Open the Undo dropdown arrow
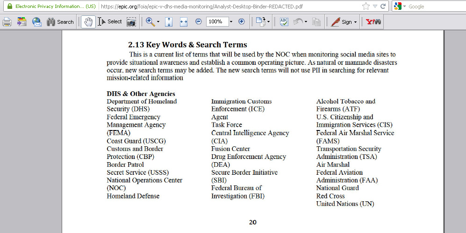466x233 pixels. (306, 22)
